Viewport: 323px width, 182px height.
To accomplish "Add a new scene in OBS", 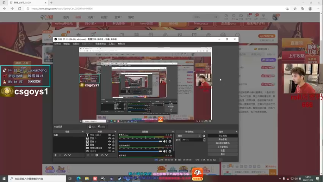I will tap(55, 155).
